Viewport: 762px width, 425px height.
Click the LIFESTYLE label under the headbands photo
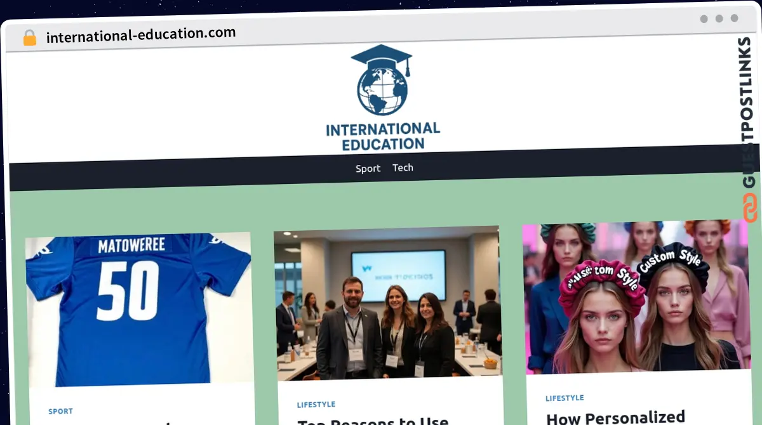pyautogui.click(x=565, y=398)
